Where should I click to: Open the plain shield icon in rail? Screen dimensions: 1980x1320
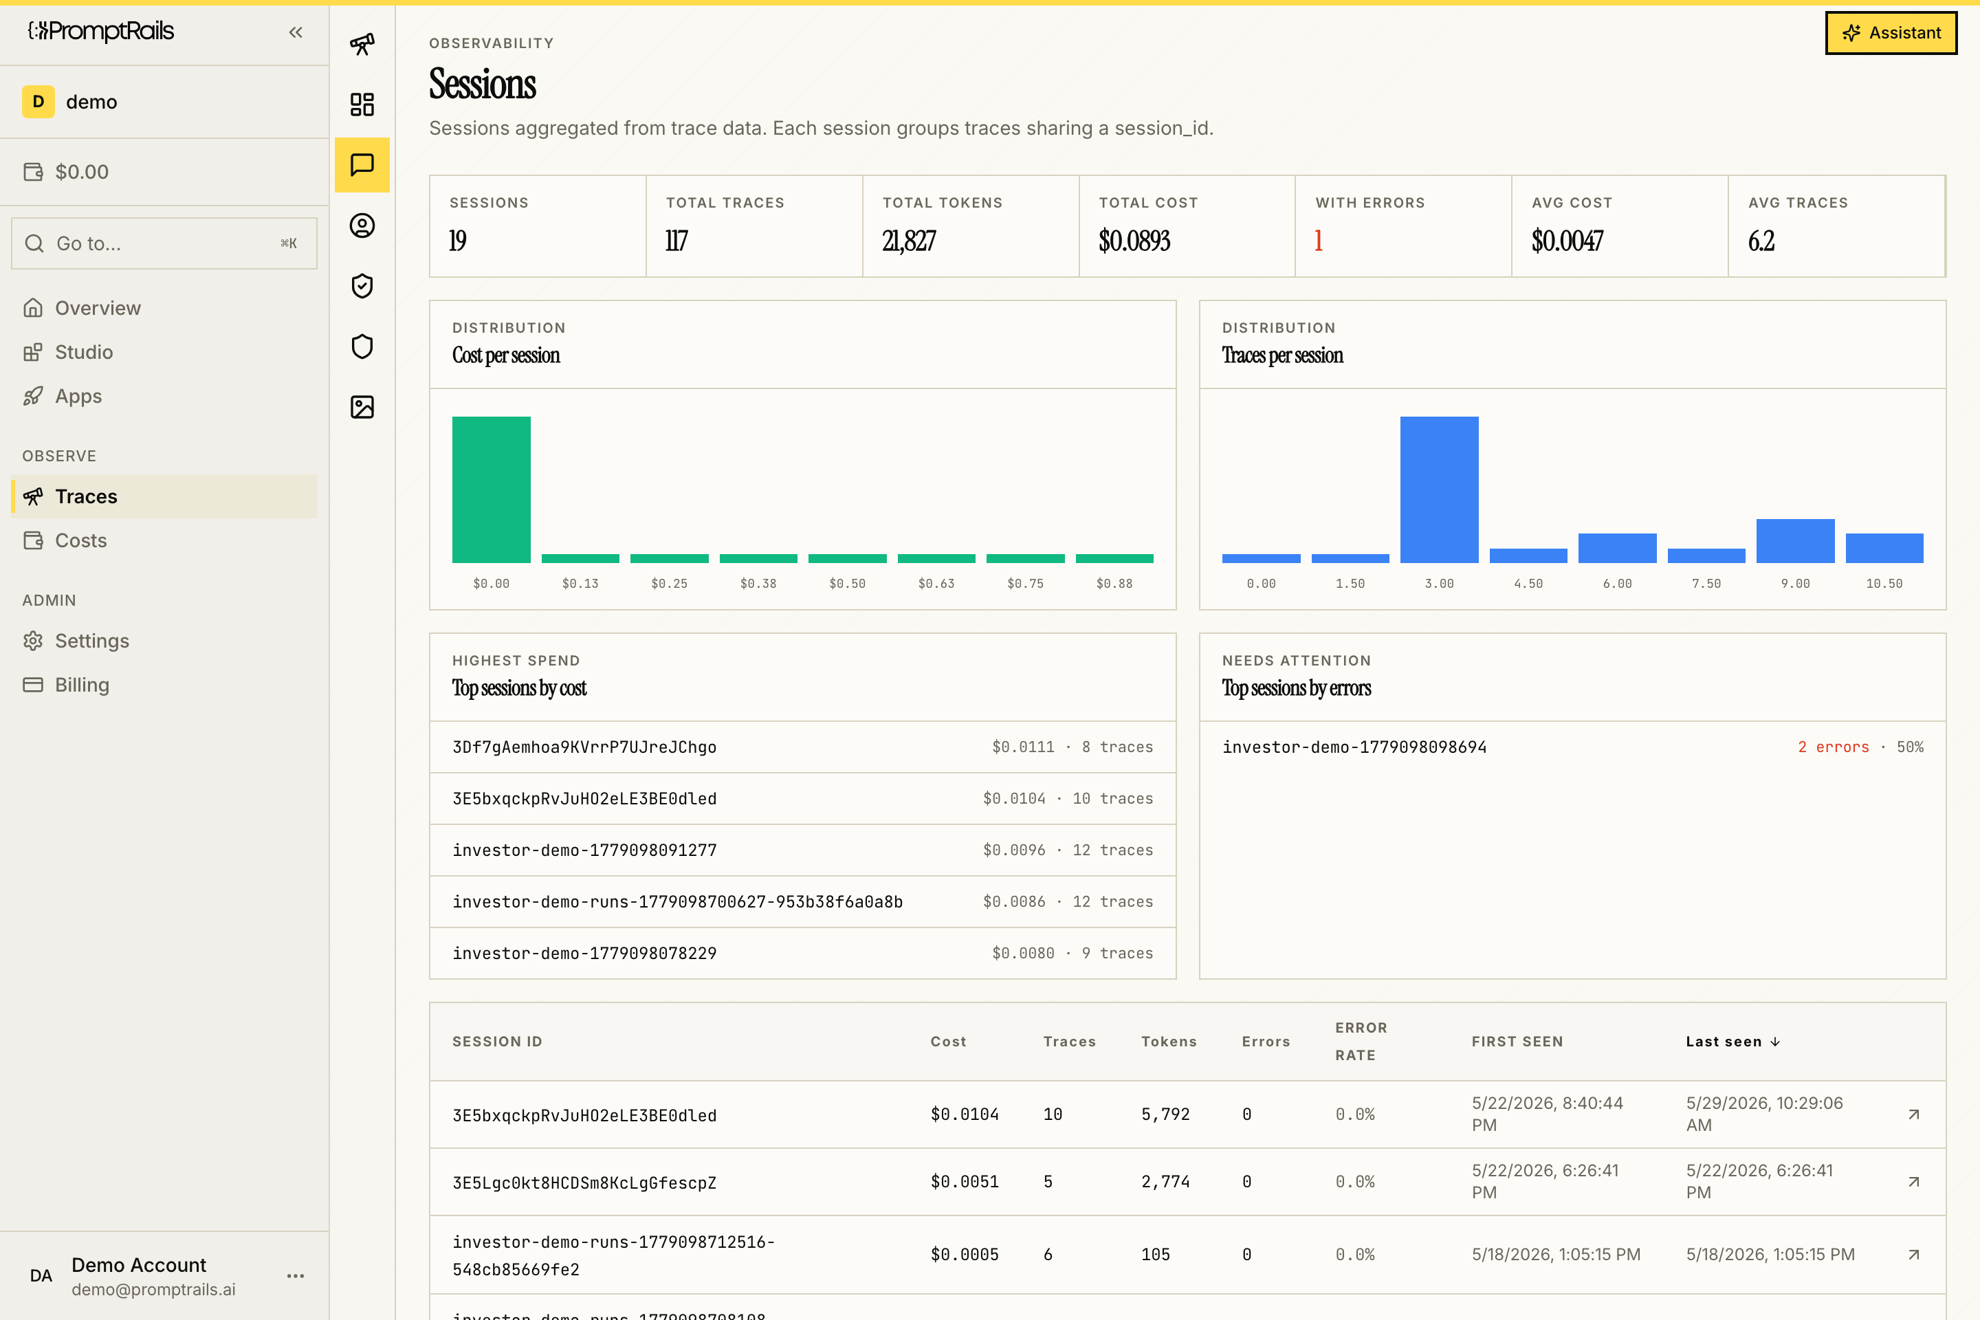tap(362, 346)
